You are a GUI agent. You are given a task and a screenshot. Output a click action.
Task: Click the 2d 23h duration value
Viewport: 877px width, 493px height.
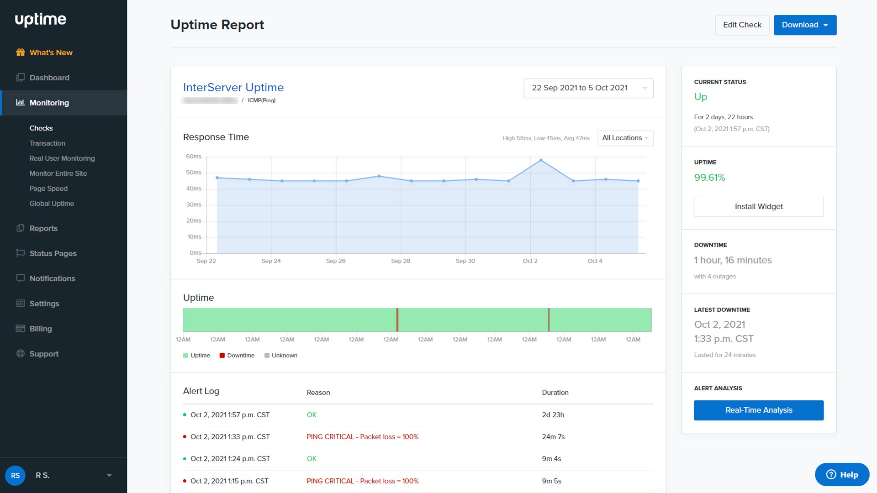[x=553, y=415]
